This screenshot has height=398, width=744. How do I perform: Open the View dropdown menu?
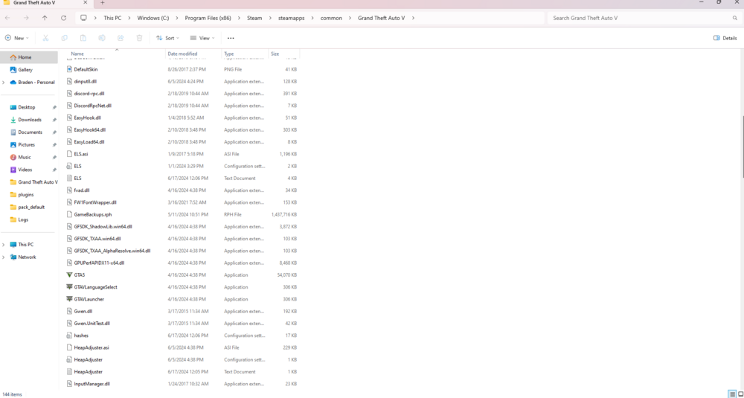[202, 38]
